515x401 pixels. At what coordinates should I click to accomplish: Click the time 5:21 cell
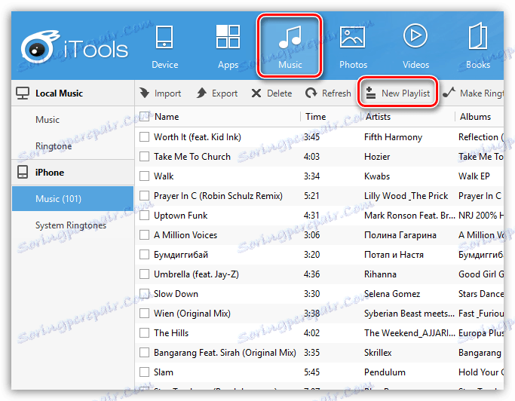pyautogui.click(x=311, y=196)
